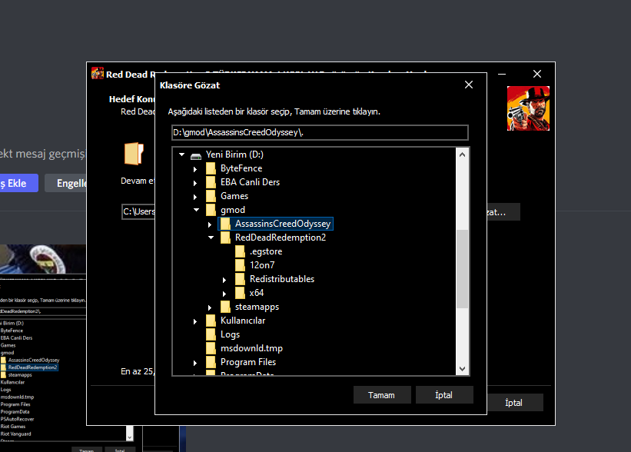Click the RedDeadRedemption2 folder icon
This screenshot has height=452, width=631.
click(225, 238)
